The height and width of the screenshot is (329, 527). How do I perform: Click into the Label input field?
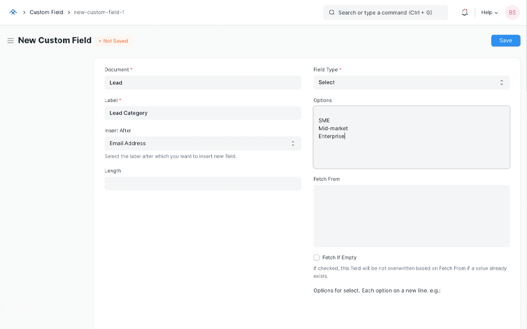(202, 113)
